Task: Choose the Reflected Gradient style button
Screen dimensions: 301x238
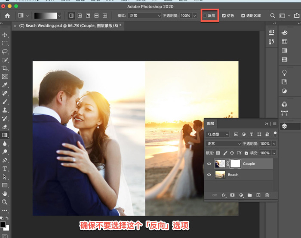Action: pyautogui.click(x=96, y=15)
